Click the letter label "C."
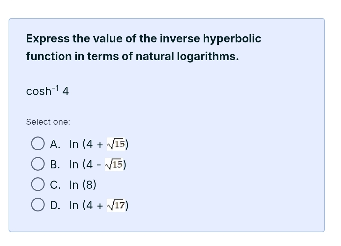The width and height of the screenshot is (341, 246). click(x=55, y=185)
